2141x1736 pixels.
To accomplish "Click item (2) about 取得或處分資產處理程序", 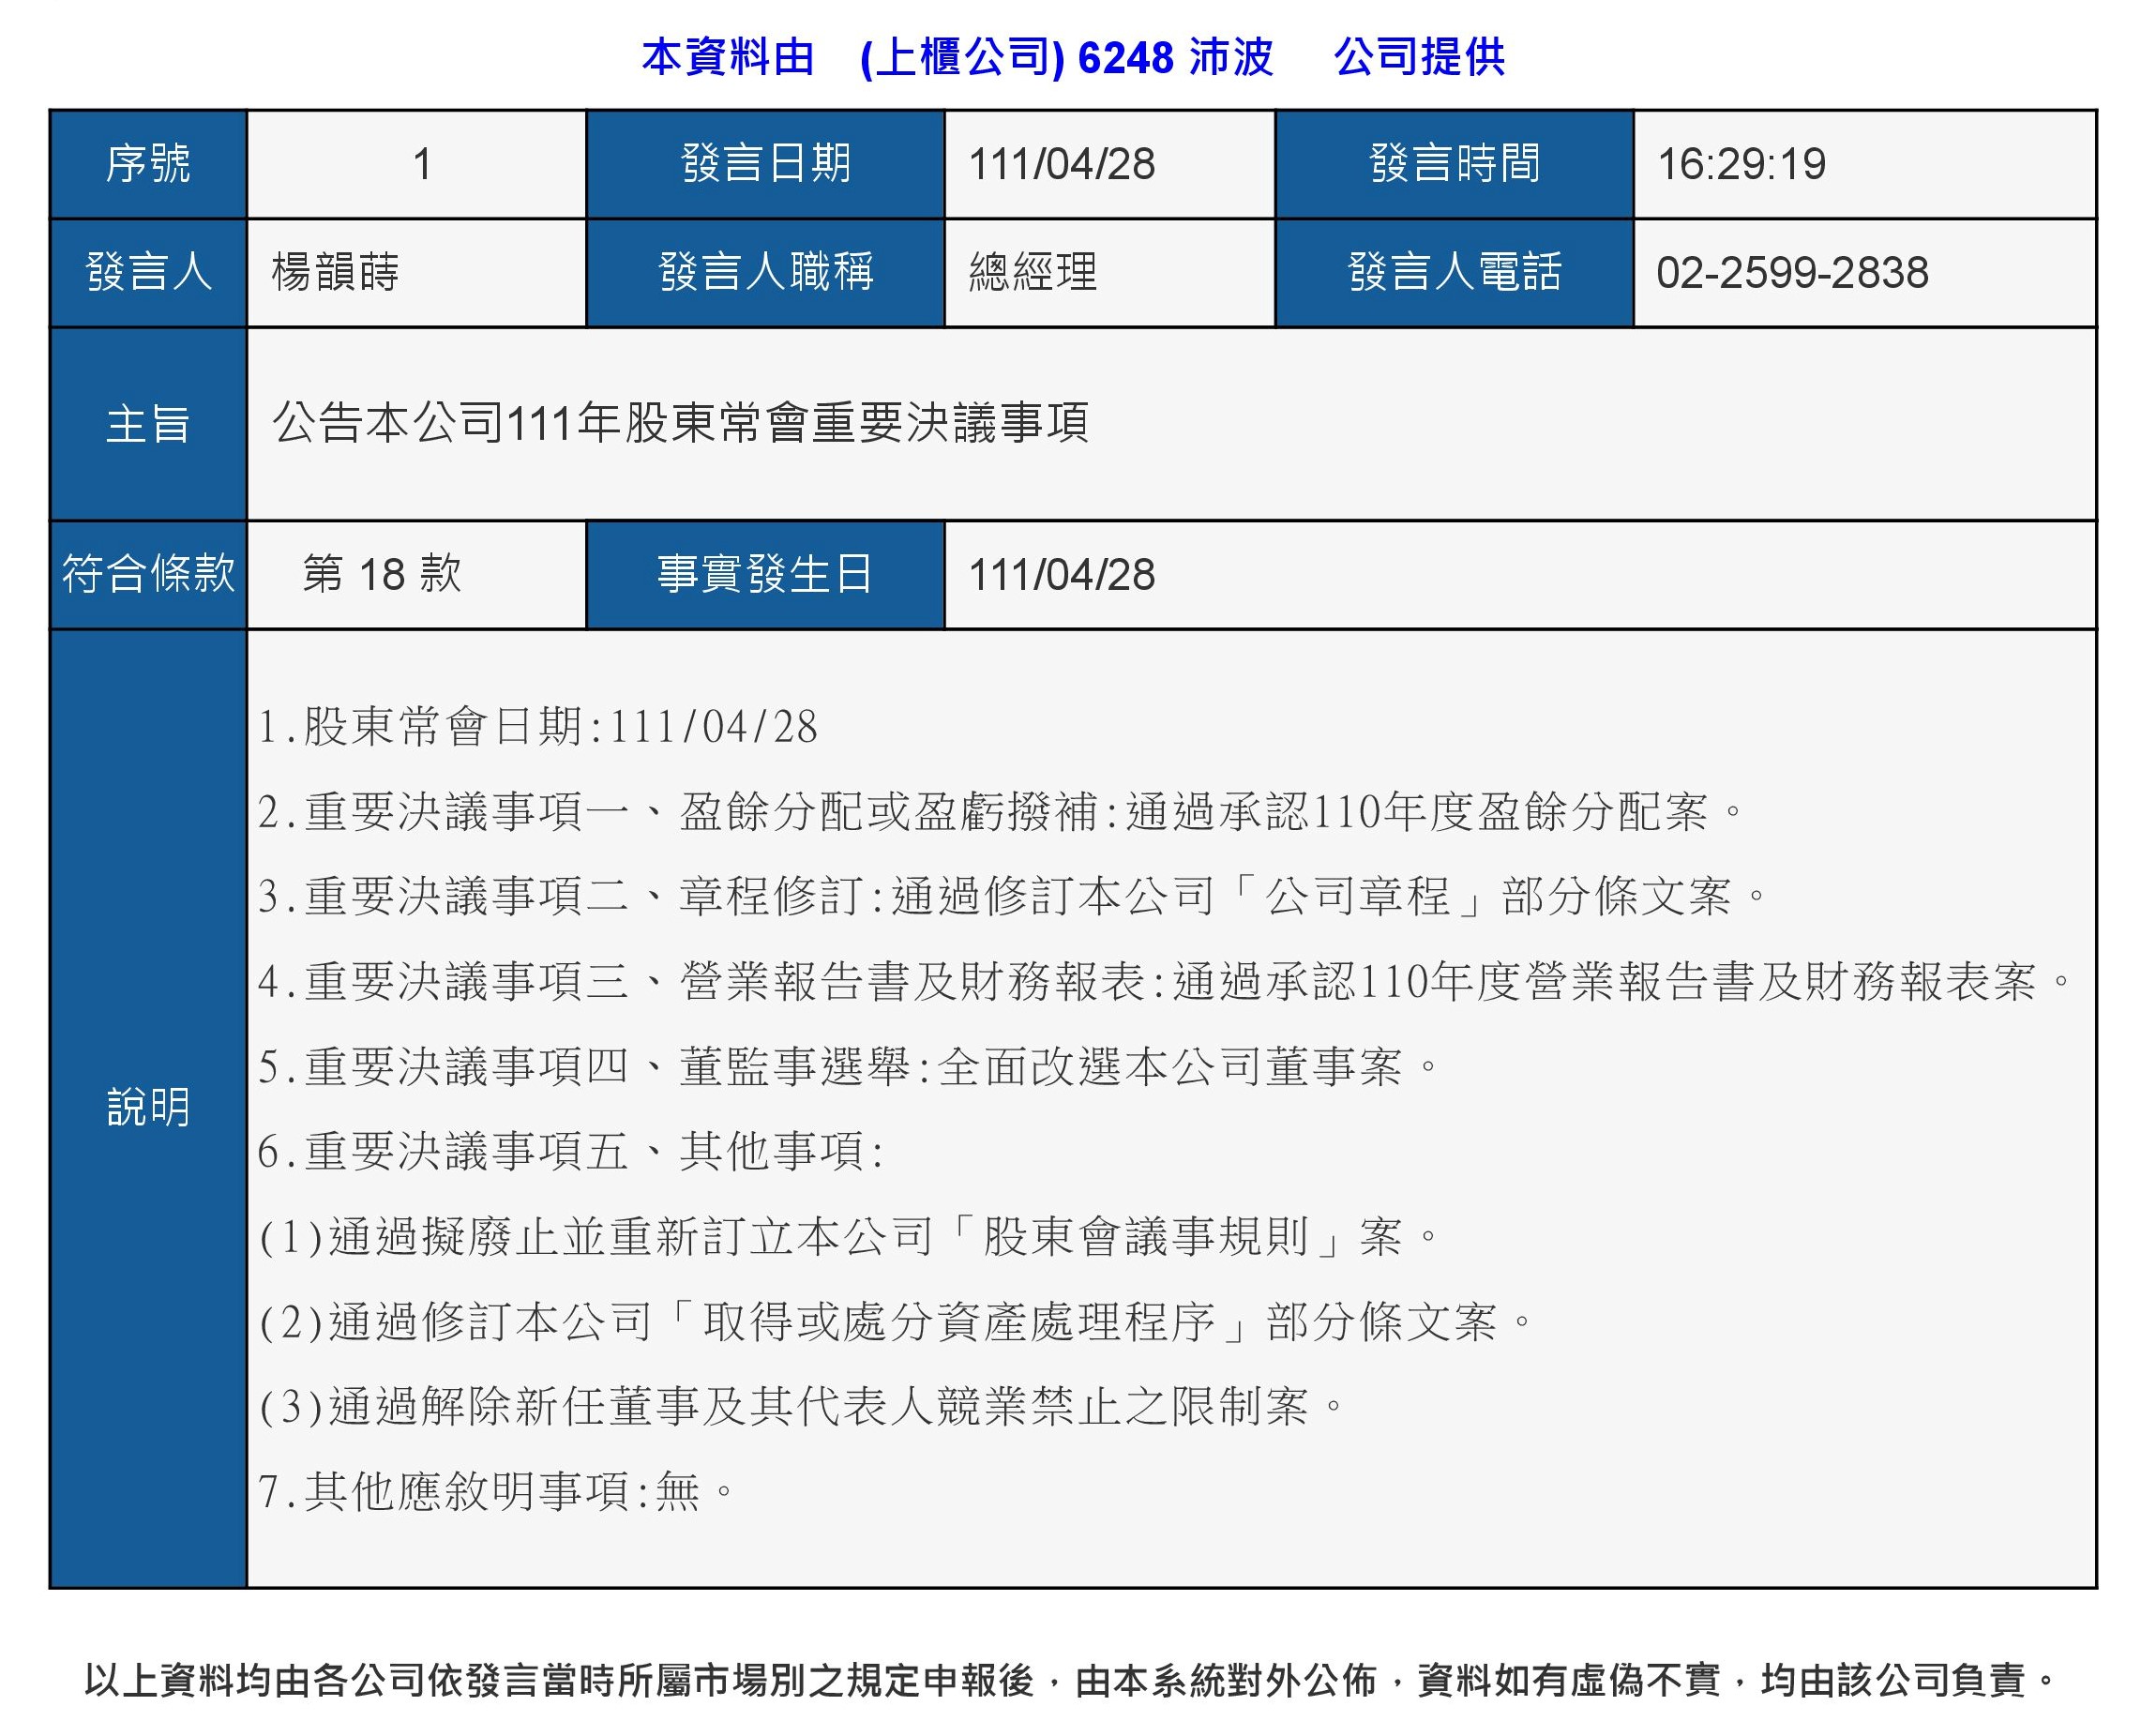I will [897, 1322].
